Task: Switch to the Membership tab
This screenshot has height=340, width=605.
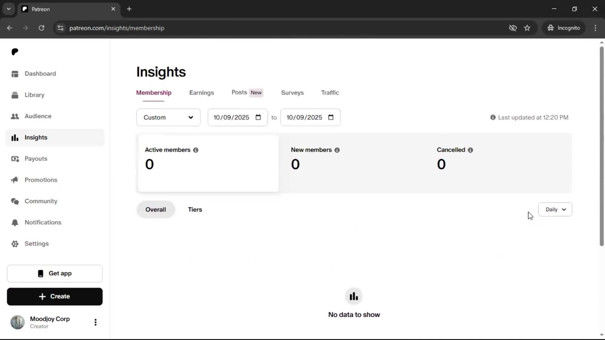Action: (154, 93)
